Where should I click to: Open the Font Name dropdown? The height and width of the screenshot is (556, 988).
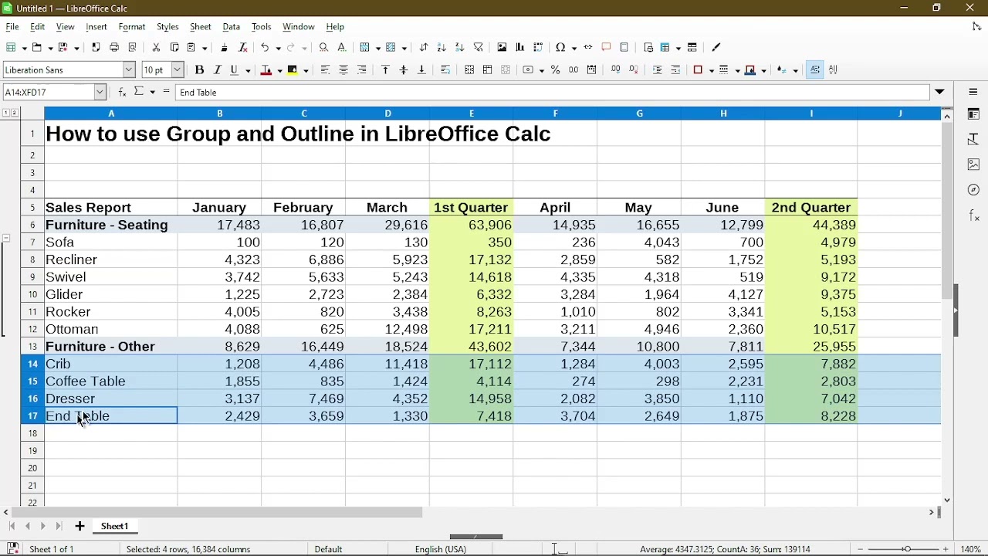(129, 70)
